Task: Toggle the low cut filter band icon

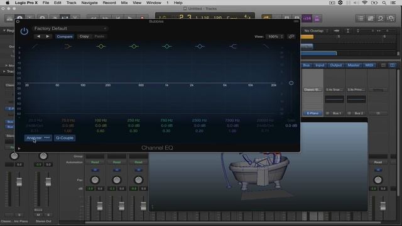Action: (x=35, y=46)
